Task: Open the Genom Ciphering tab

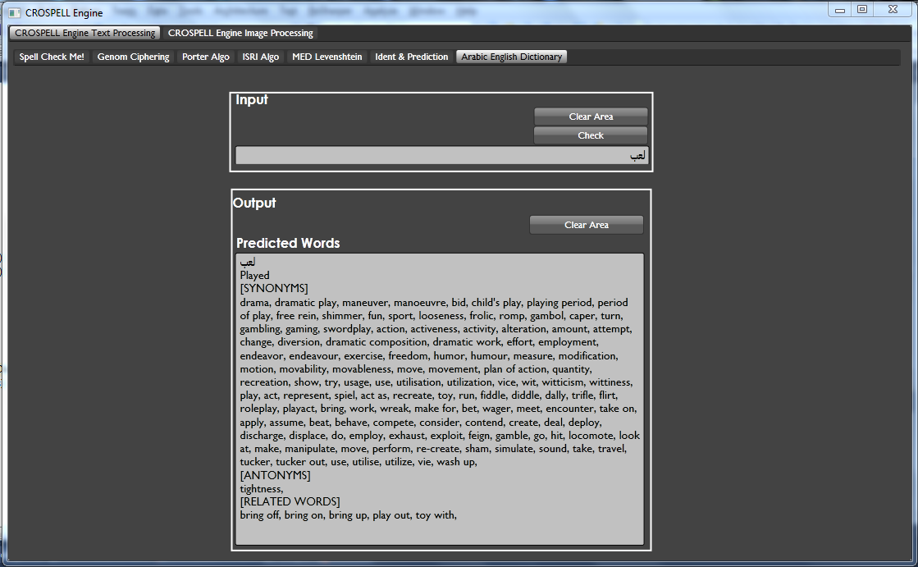Action: [133, 57]
